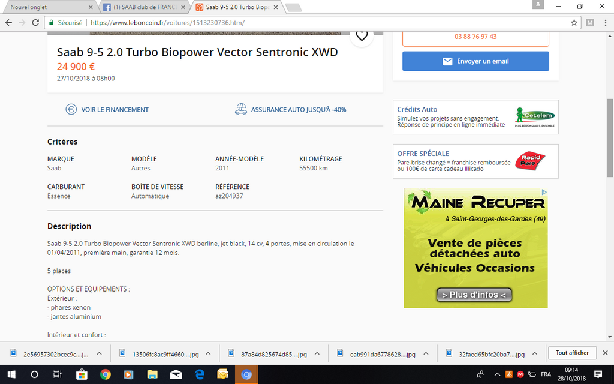Open the Crédits Auto Cetelem offer
Screen dimensions: 614x384
click(x=475, y=117)
